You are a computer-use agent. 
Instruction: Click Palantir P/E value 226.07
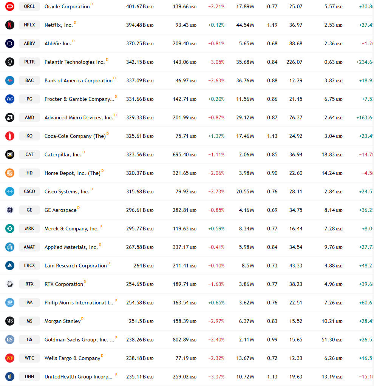click(x=294, y=62)
